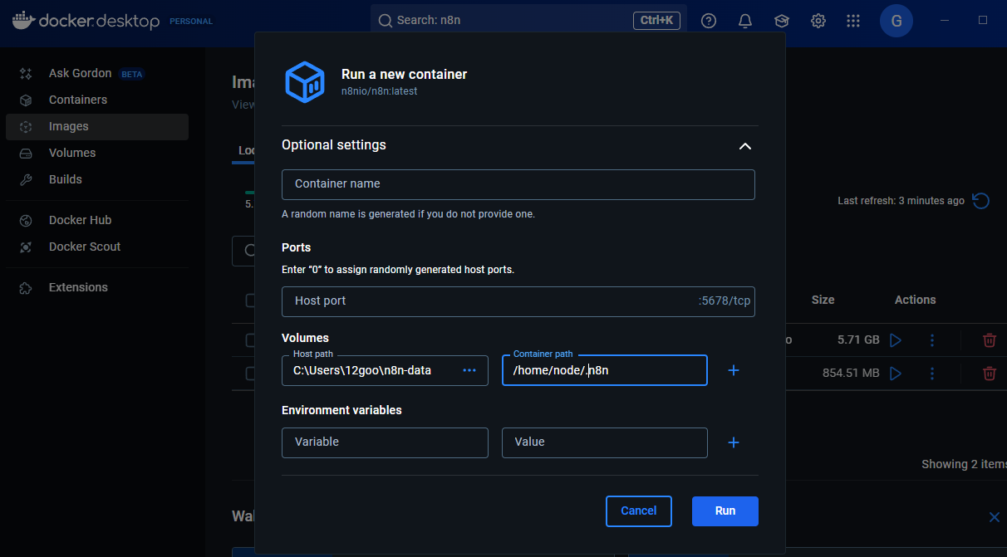Open Settings gear icon

818,21
